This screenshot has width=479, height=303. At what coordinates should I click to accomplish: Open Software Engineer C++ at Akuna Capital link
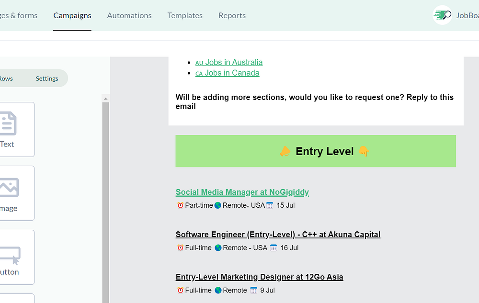(278, 235)
